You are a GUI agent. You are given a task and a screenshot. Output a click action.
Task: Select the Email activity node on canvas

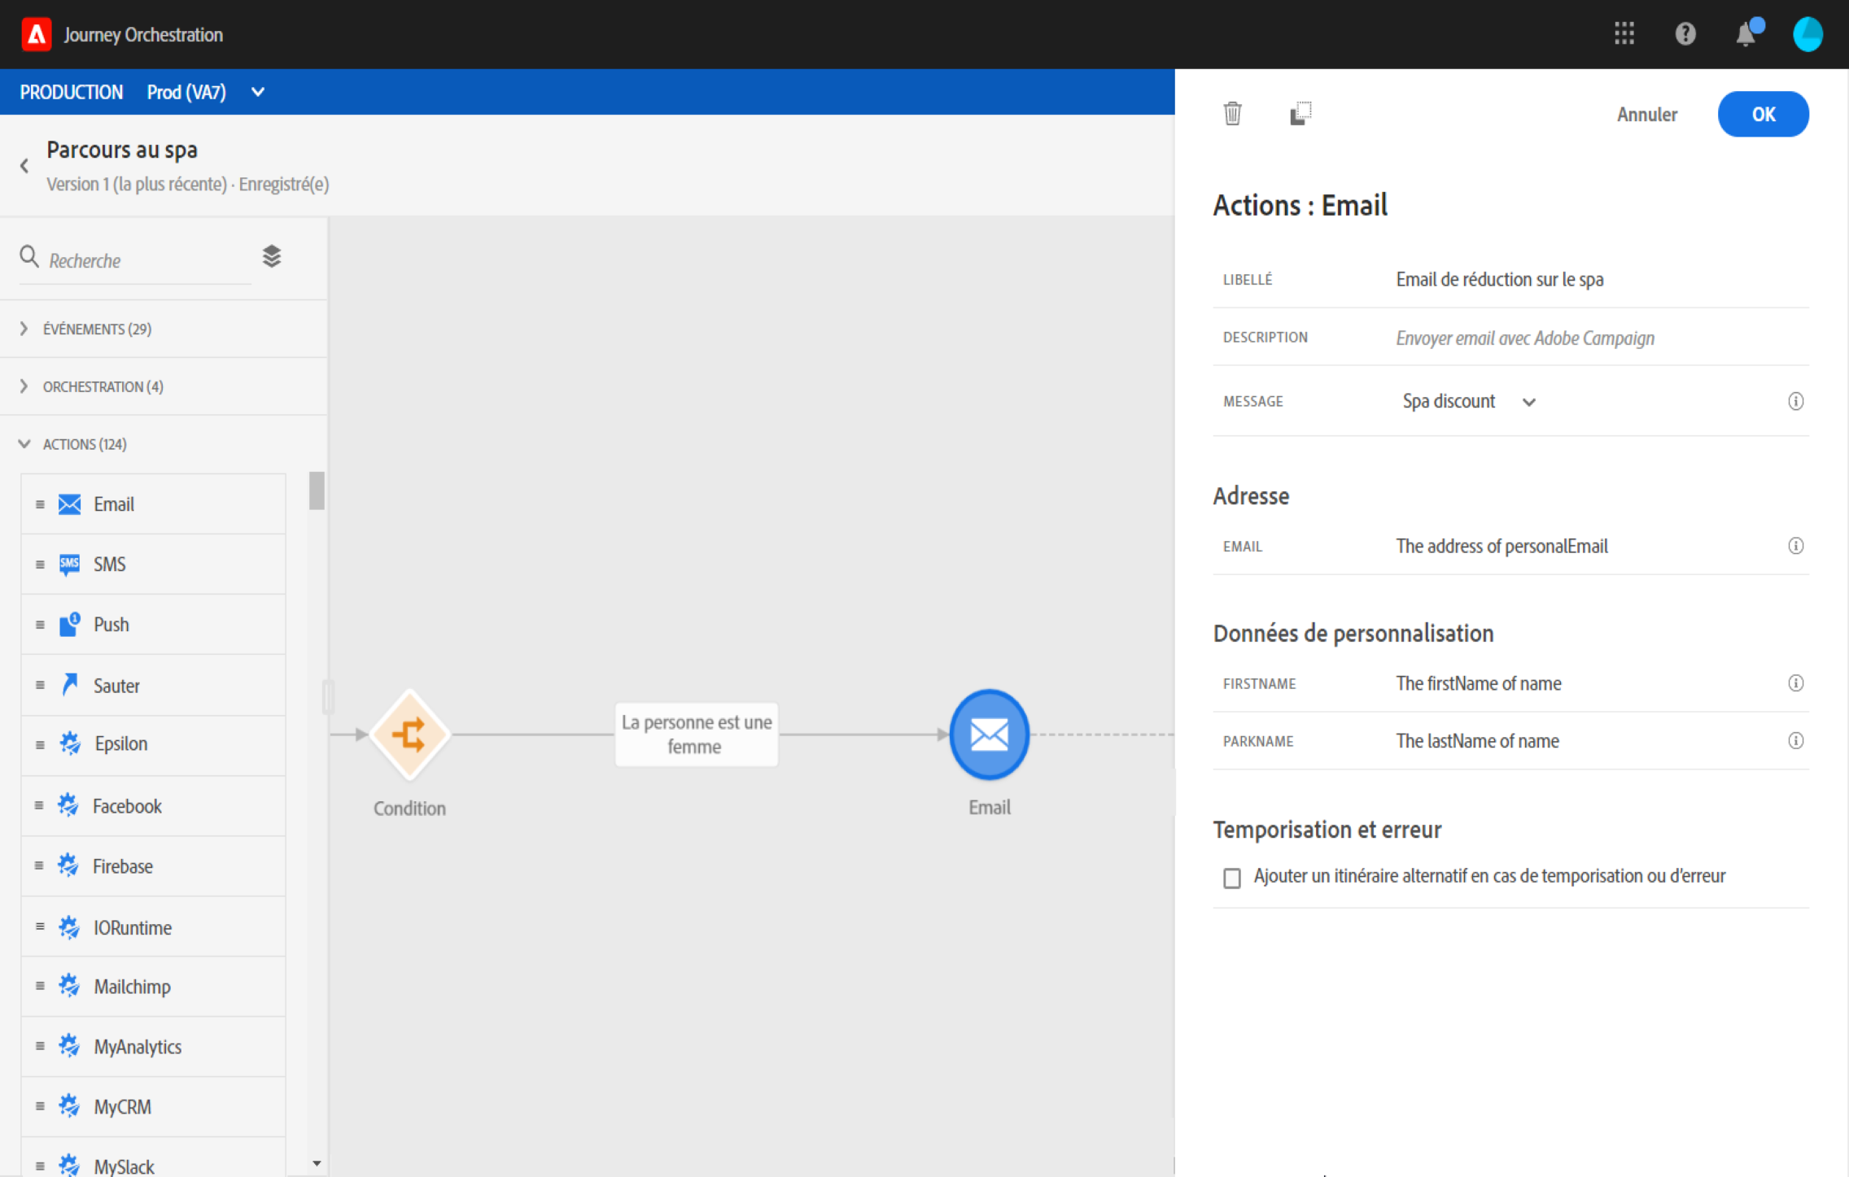[989, 735]
